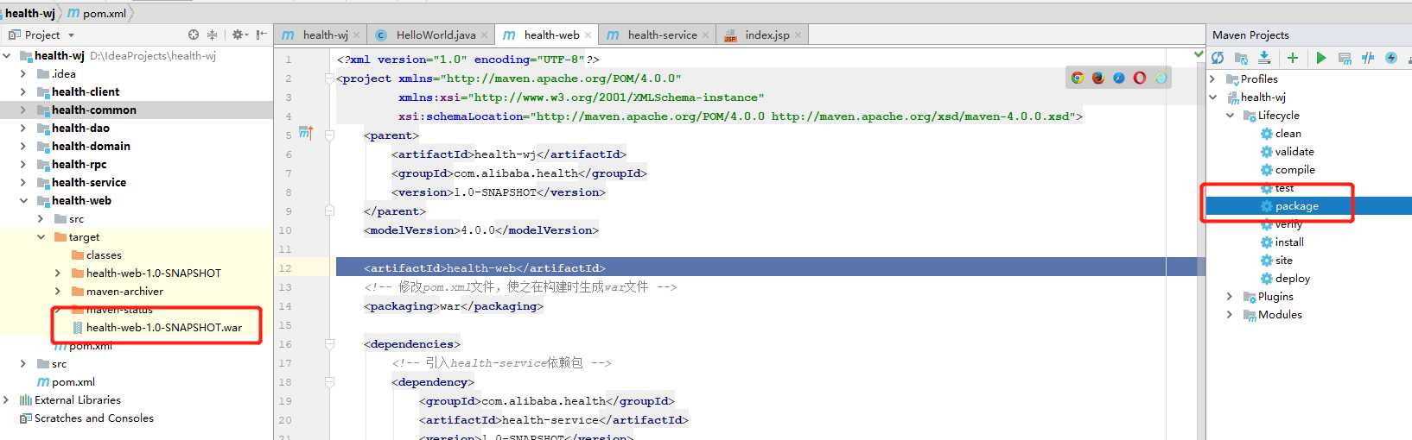This screenshot has height=440, width=1412.
Task: Run the selected Maven build with green arrow
Action: click(x=1320, y=58)
